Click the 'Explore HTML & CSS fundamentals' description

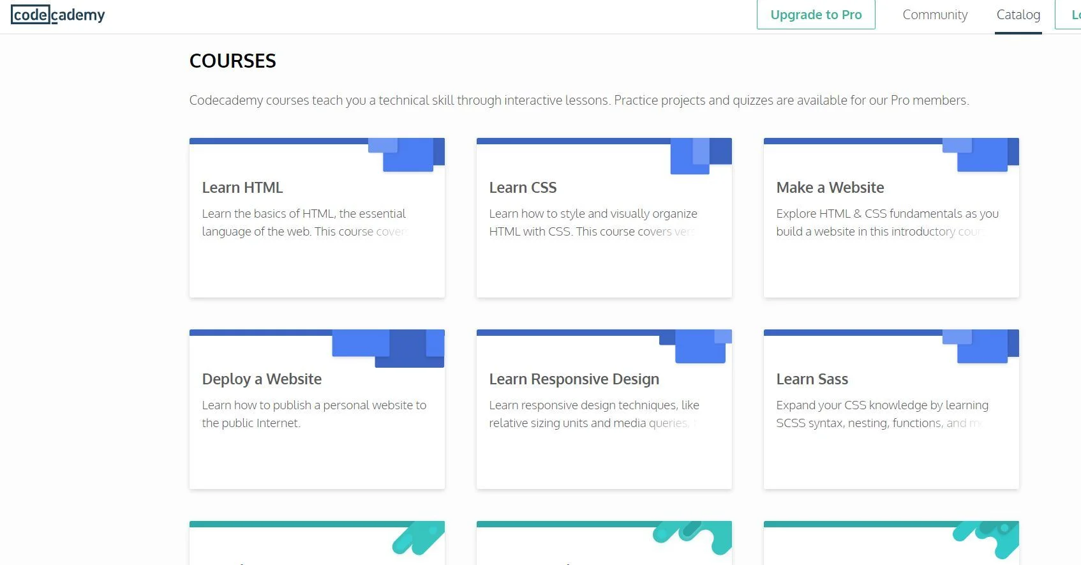point(888,222)
